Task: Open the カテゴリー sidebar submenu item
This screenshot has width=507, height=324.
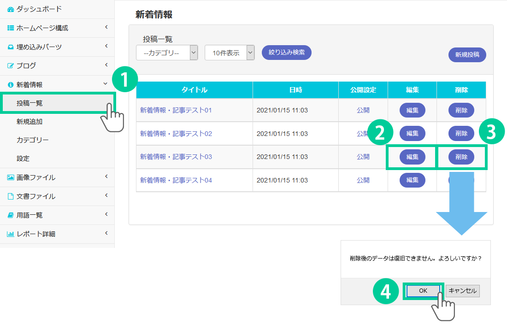Action: [x=32, y=140]
